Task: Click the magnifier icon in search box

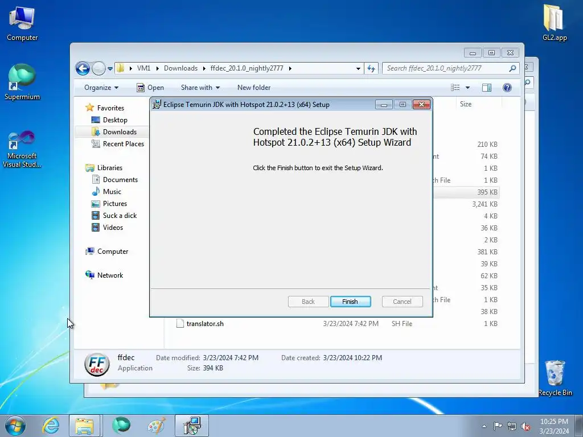Action: coord(512,68)
